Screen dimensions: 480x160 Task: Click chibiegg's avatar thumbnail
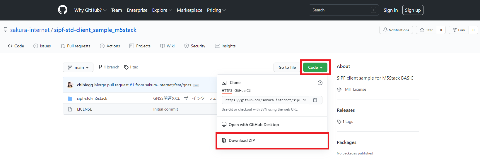point(70,85)
